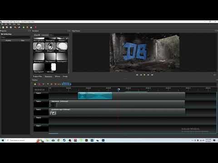This screenshot has height=163, width=218.
Task: Click the red Export Video icon
Action: point(35,27)
